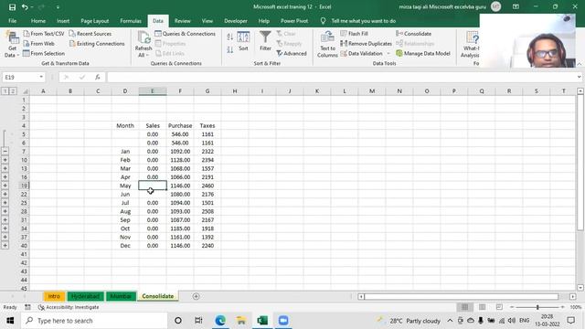The width and height of the screenshot is (585, 329).
Task: Click the Windows Start button
Action: [10, 321]
